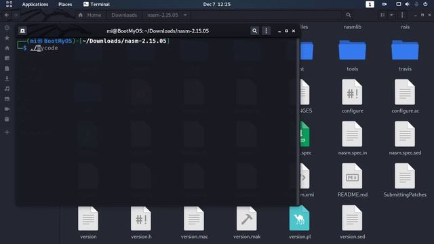Open Trash icon in sidebar
This screenshot has width=434, height=244.
coord(7,119)
